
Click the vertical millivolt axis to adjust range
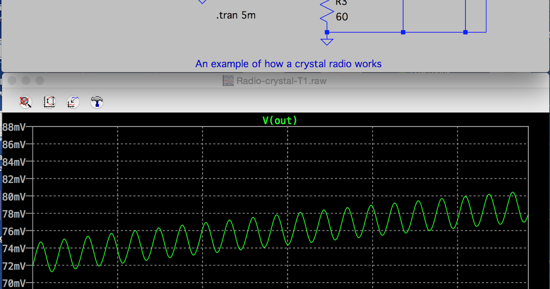(16, 197)
